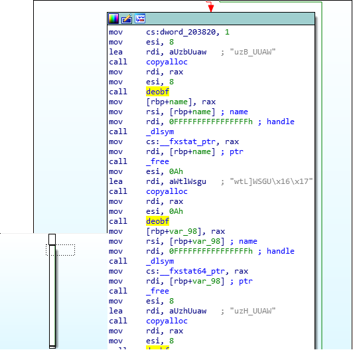Click the "wtL]WSGU\x16\x17" comment
This screenshot has height=350, width=353.
point(271,181)
